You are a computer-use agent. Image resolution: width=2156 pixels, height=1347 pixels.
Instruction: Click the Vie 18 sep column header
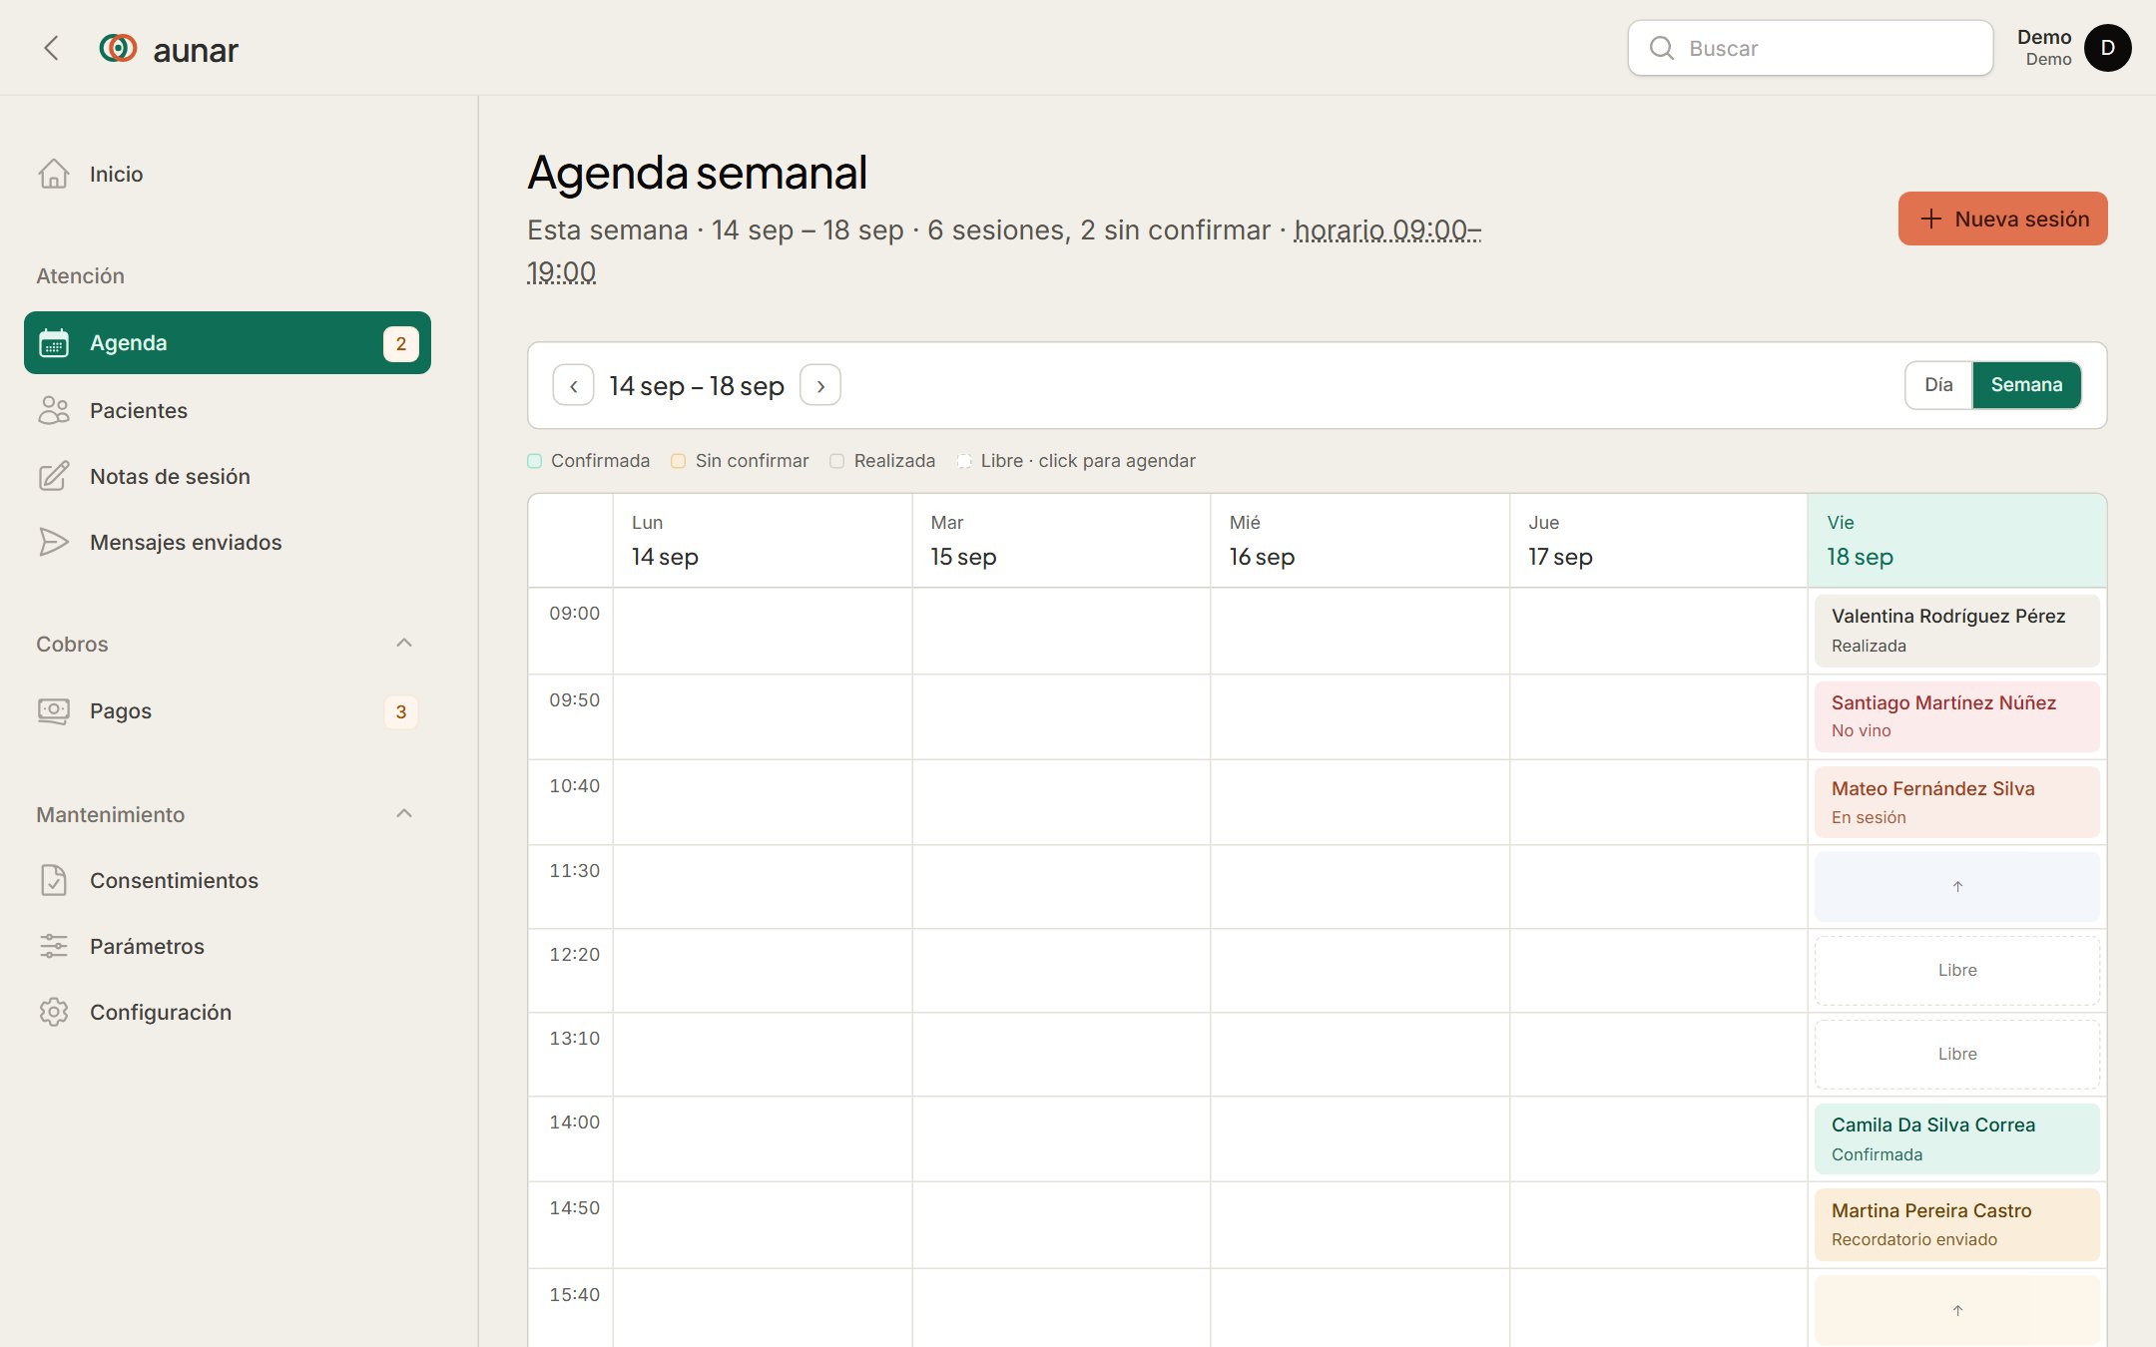1956,541
